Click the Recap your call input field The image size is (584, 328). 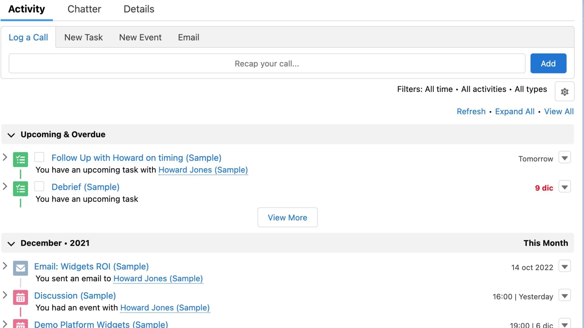pos(267,63)
